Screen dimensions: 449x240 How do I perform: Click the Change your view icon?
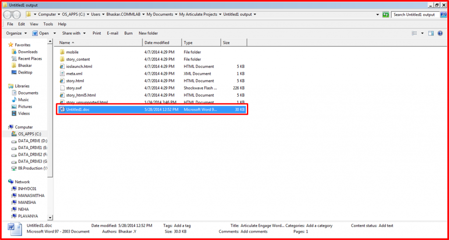[x=414, y=33]
